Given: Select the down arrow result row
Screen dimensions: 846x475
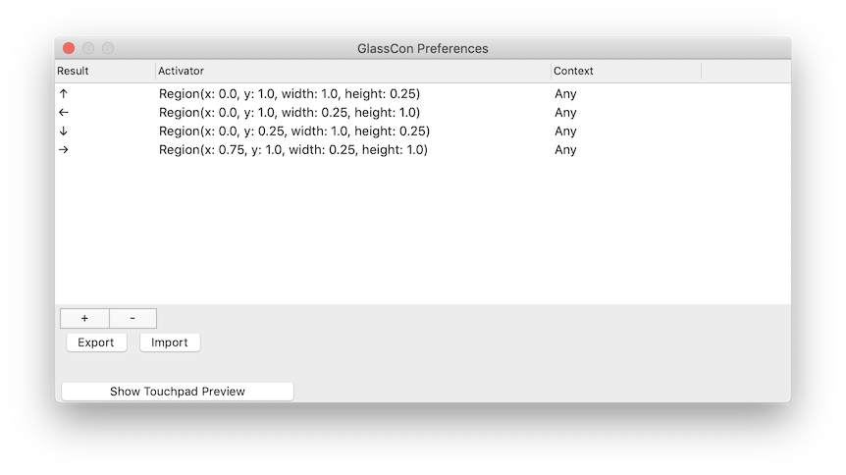Looking at the screenshot, I should [422, 132].
